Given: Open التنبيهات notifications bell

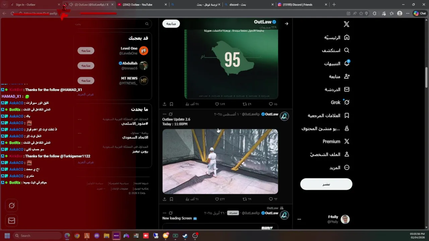Looking at the screenshot, I should (337, 63).
